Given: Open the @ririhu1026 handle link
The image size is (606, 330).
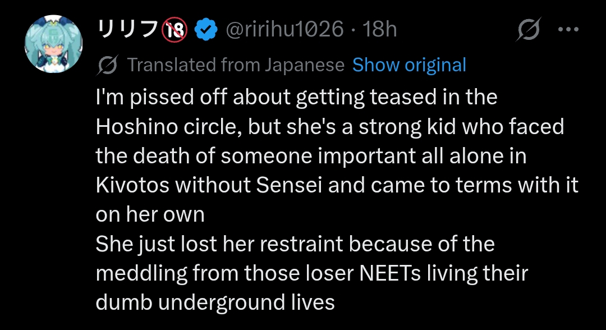Looking at the screenshot, I should 284,29.
